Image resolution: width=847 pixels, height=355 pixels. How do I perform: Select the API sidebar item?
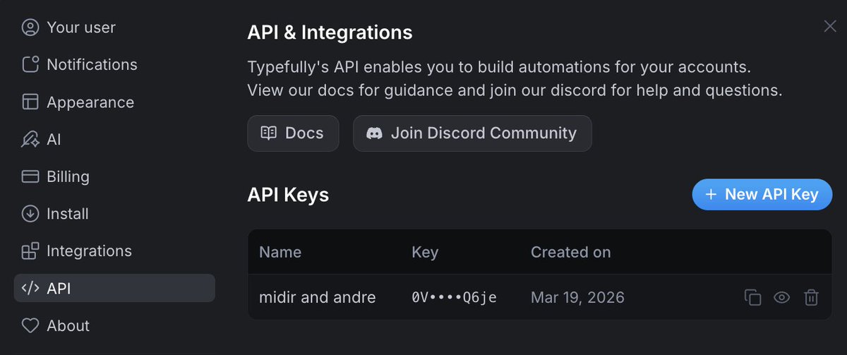coord(114,288)
